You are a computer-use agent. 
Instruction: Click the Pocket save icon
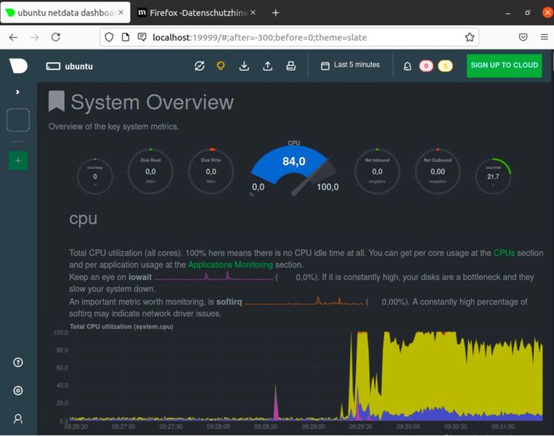click(x=523, y=37)
